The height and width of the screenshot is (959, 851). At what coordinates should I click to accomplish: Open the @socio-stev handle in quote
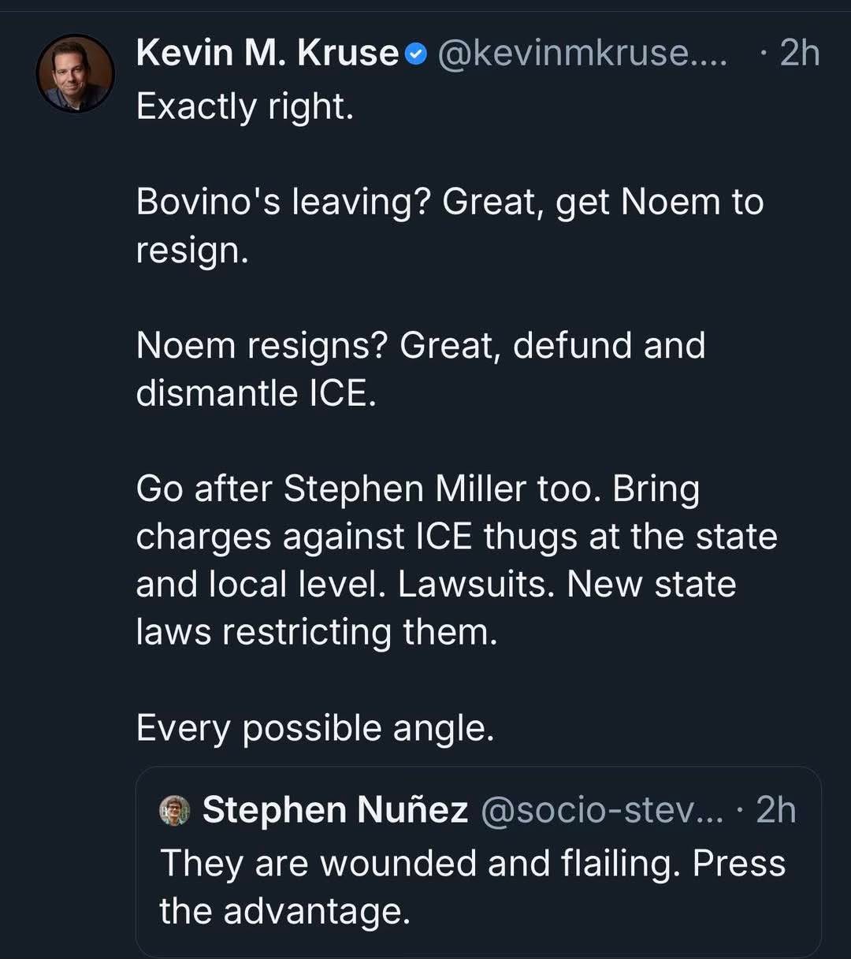click(601, 810)
